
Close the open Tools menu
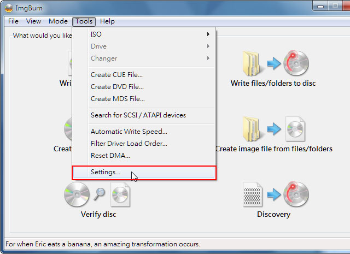(84, 21)
